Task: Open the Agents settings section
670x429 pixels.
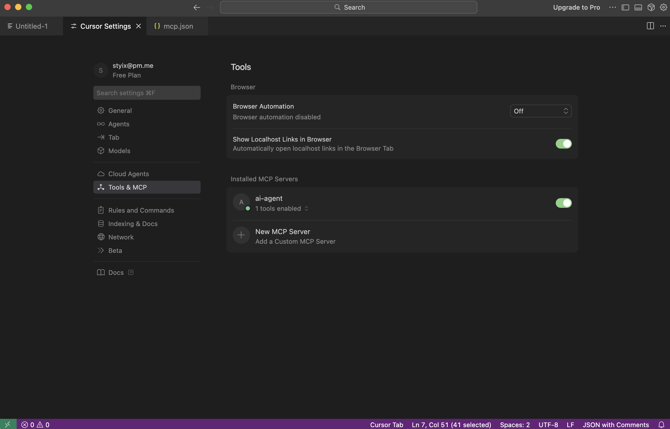Action: 147,124
